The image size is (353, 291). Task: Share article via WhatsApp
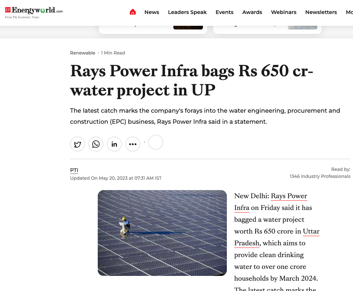pyautogui.click(x=96, y=144)
